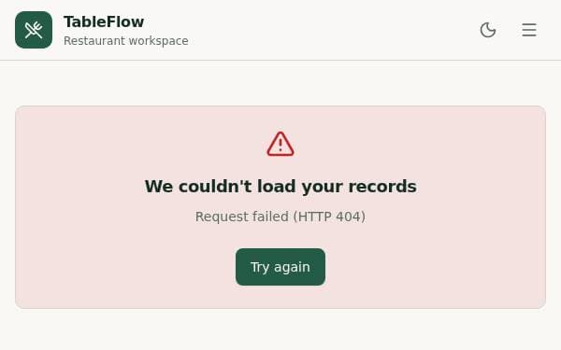
Task: Click the exclamation alert symbol above heading
Action: pyautogui.click(x=280, y=144)
